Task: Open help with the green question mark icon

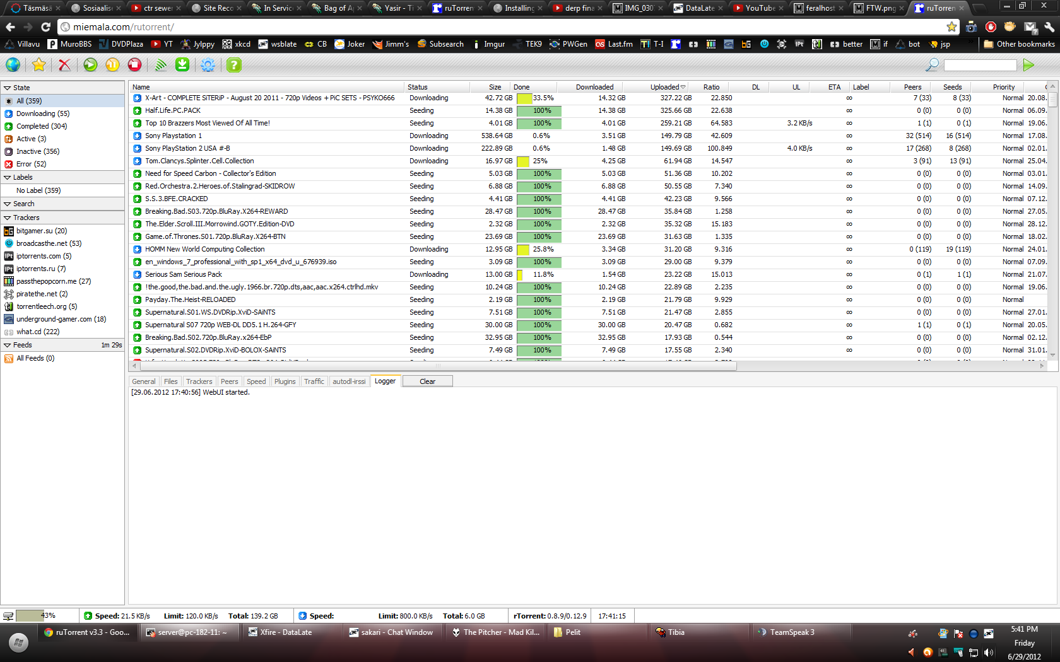Action: [x=234, y=65]
